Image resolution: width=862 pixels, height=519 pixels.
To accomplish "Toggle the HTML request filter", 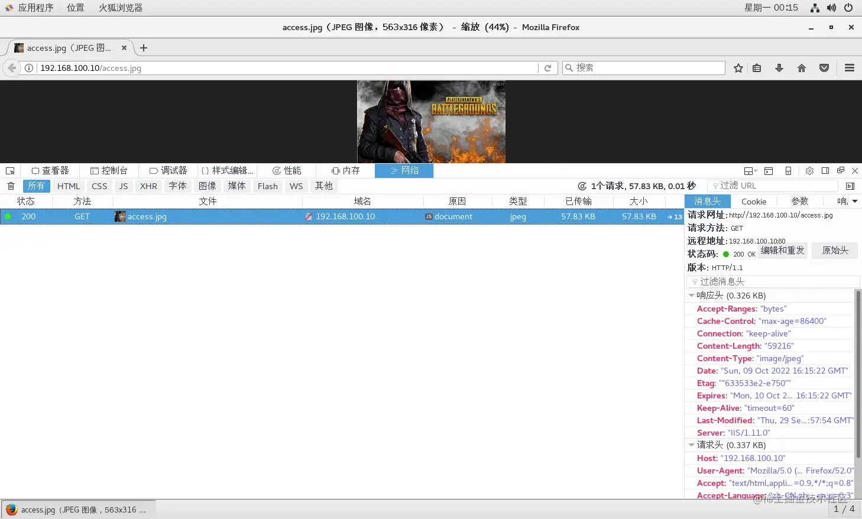I will (x=69, y=186).
